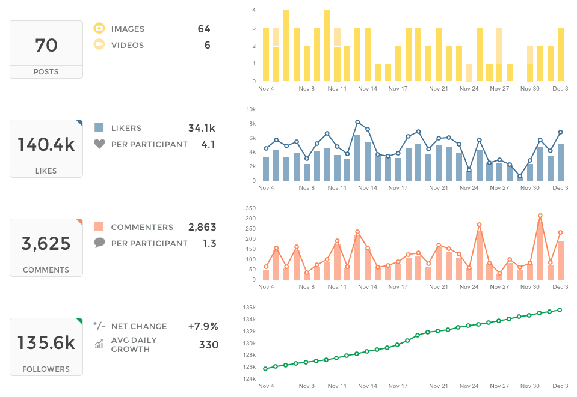Screen dimensions: 577x397
Task: Click the speech bubble comment icon
Action: [x=99, y=243]
